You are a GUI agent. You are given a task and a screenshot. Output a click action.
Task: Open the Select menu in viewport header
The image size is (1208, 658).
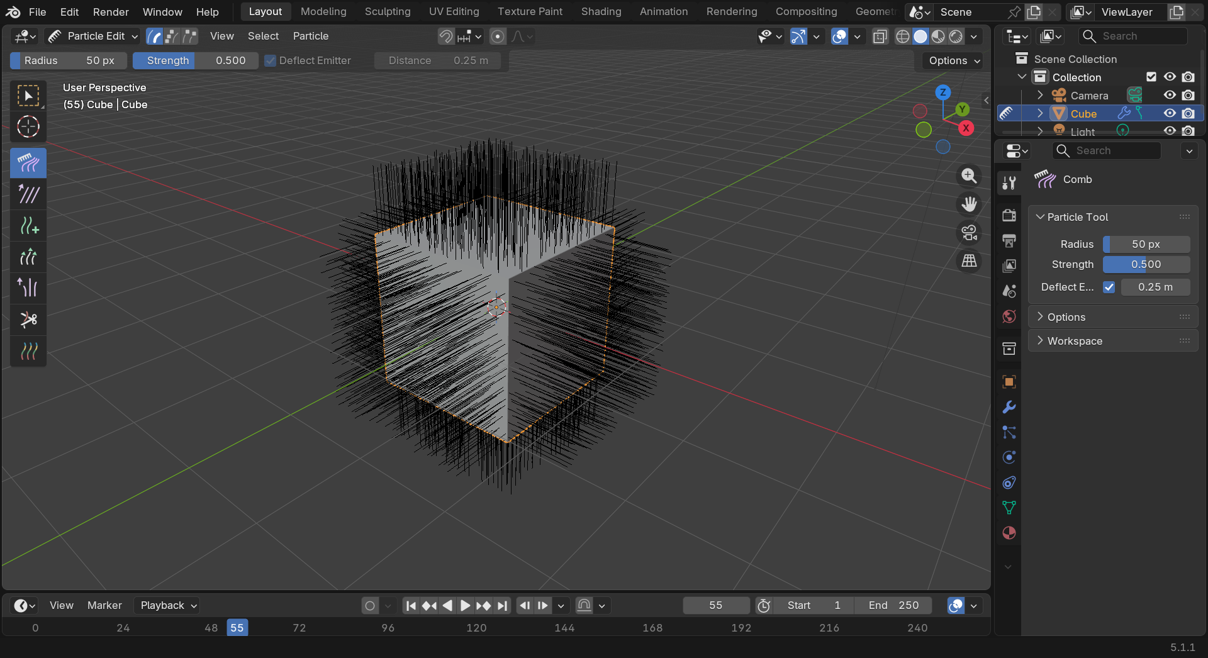tap(263, 36)
